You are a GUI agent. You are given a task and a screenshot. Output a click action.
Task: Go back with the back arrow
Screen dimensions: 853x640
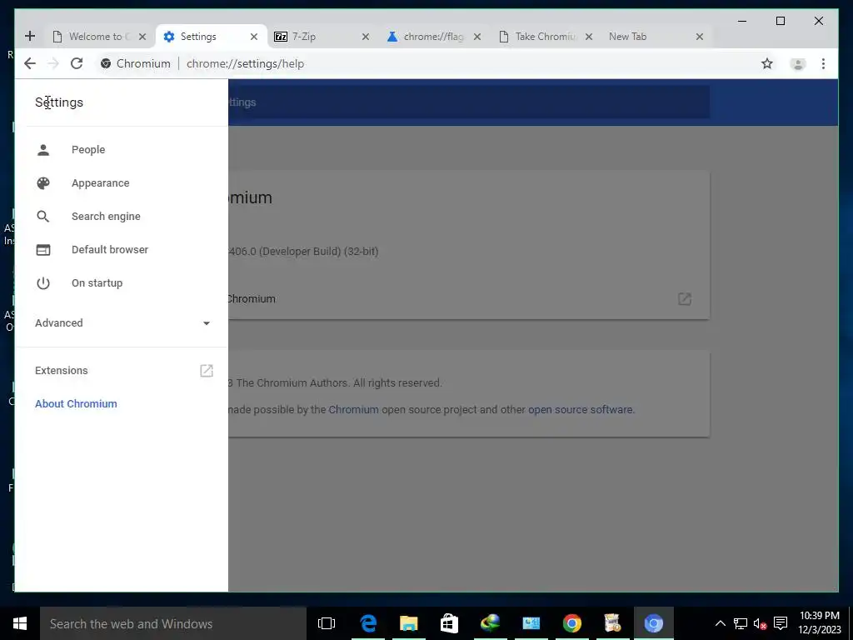tap(30, 63)
